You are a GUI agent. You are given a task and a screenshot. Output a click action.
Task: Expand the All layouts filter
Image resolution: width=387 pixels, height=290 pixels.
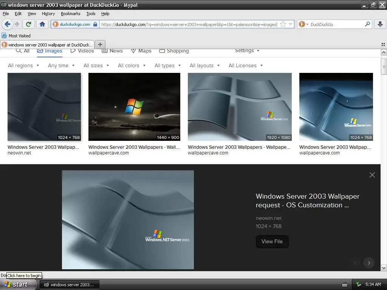204,65
